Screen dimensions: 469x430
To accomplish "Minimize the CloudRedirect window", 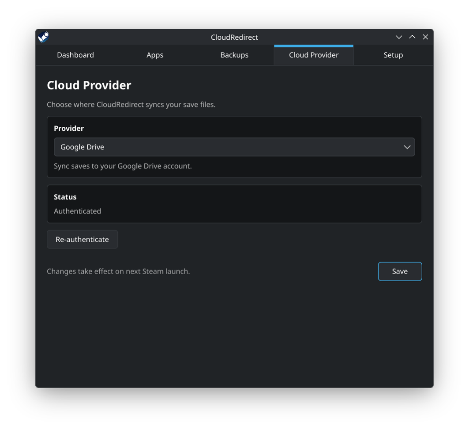I will (x=399, y=37).
